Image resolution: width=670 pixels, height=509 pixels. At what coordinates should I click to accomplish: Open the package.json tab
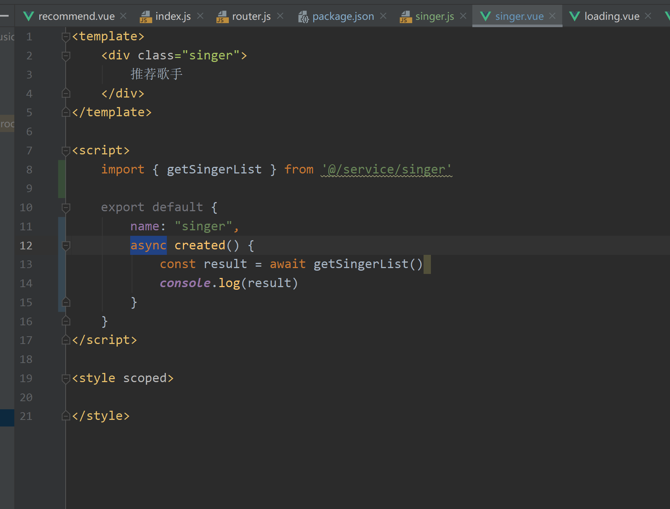coord(343,16)
